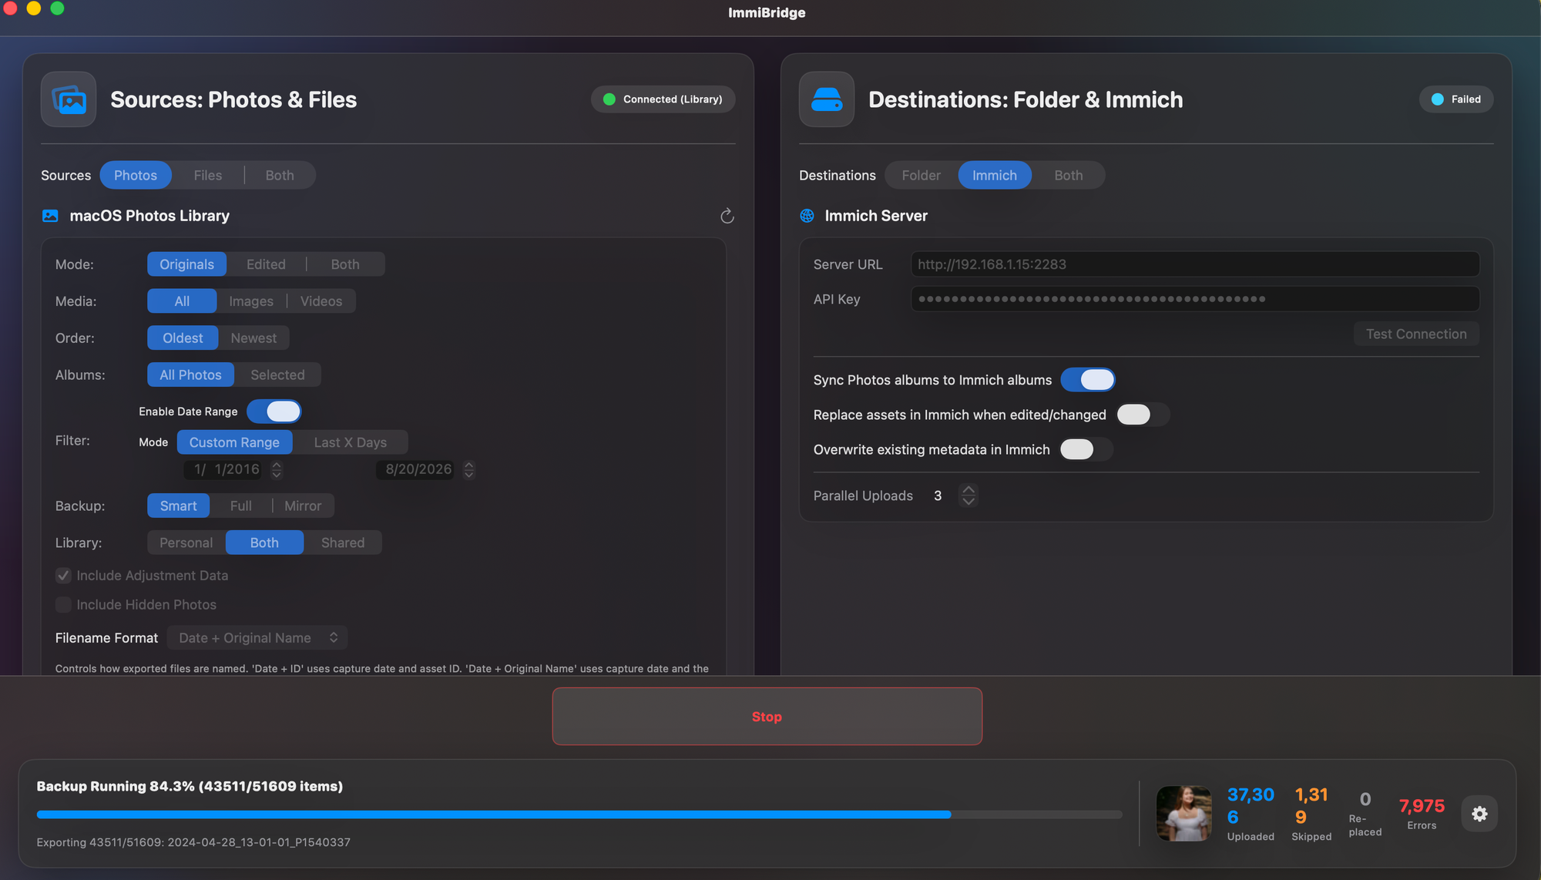Screen dimensions: 1541x880
Task: Set Library to Shared
Action: [x=343, y=543]
